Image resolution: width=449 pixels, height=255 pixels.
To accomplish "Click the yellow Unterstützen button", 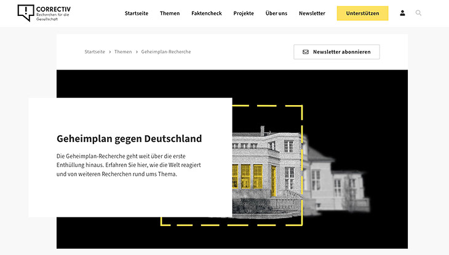I will pos(362,13).
